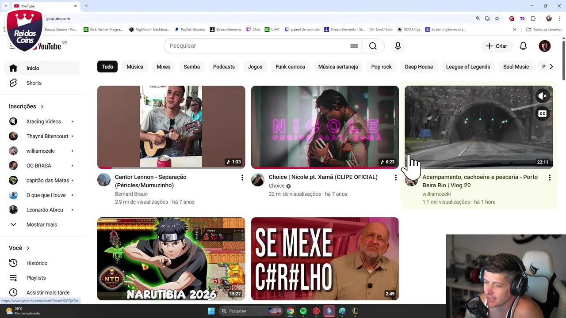Select the Tudo filter chip
This screenshot has height=318, width=566.
tap(107, 67)
